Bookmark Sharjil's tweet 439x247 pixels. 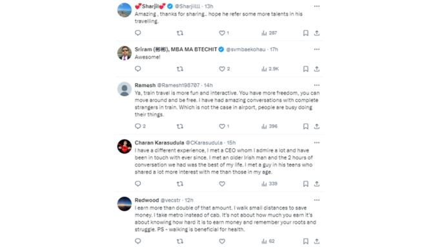[x=306, y=33]
